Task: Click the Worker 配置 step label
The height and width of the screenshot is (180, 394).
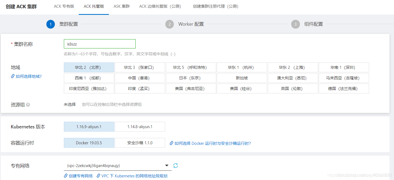Action: (x=191, y=24)
